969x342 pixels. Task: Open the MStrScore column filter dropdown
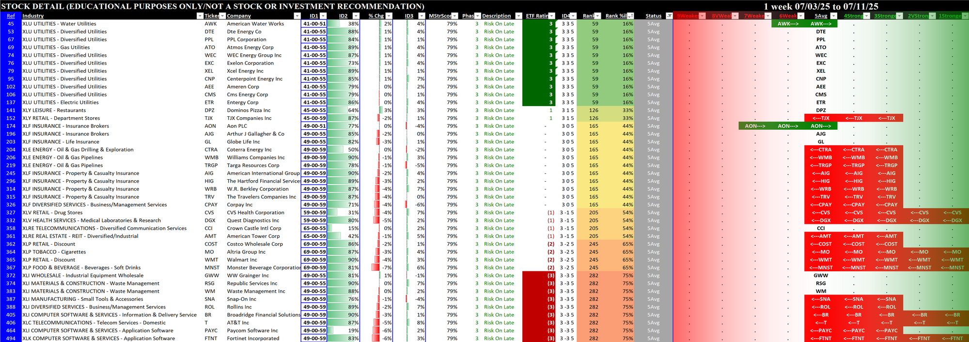pos(454,16)
